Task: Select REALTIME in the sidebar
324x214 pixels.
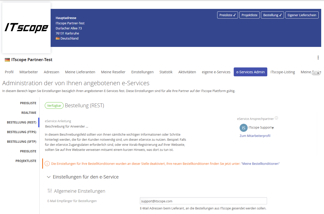Action: [x=29, y=113]
